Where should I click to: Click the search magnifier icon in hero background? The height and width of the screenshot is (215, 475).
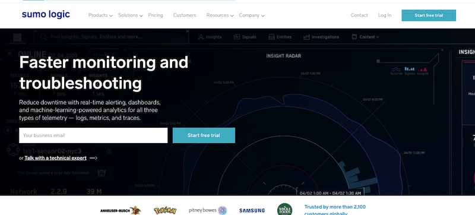43,37
